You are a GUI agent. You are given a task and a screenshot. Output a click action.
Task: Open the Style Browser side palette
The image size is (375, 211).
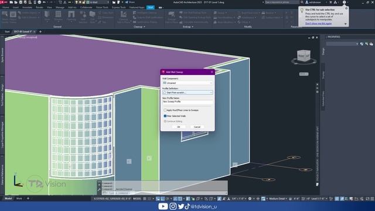click(2, 55)
